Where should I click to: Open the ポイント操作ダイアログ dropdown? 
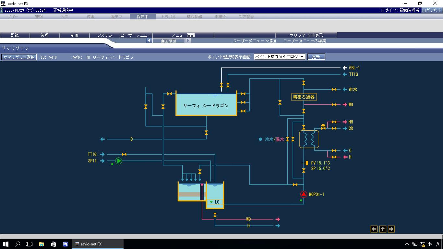pos(280,57)
